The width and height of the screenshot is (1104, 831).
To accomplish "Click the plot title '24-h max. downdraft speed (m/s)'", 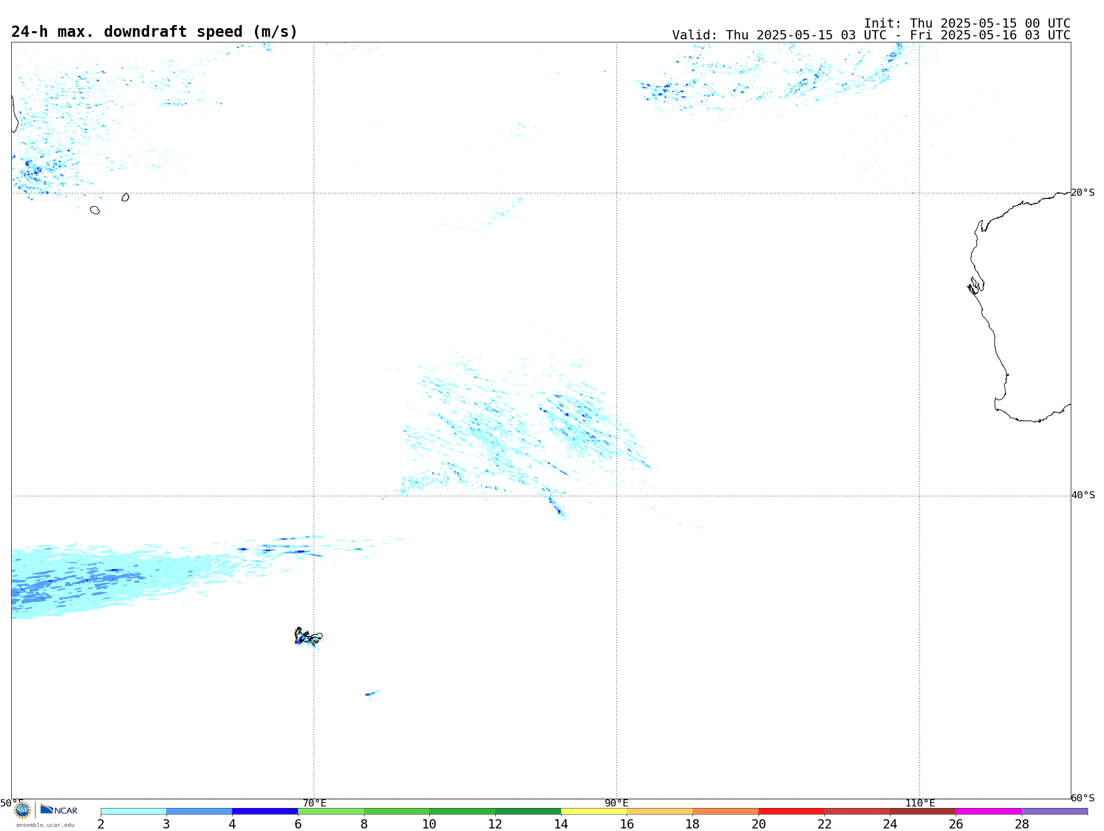I will tap(154, 32).
